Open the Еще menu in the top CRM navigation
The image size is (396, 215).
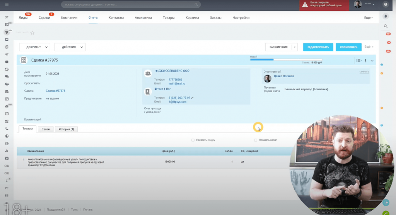[x=368, y=18]
